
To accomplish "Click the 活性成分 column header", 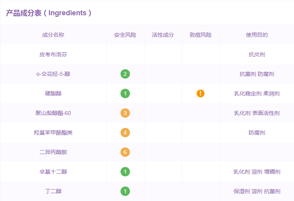I will coord(163,35).
